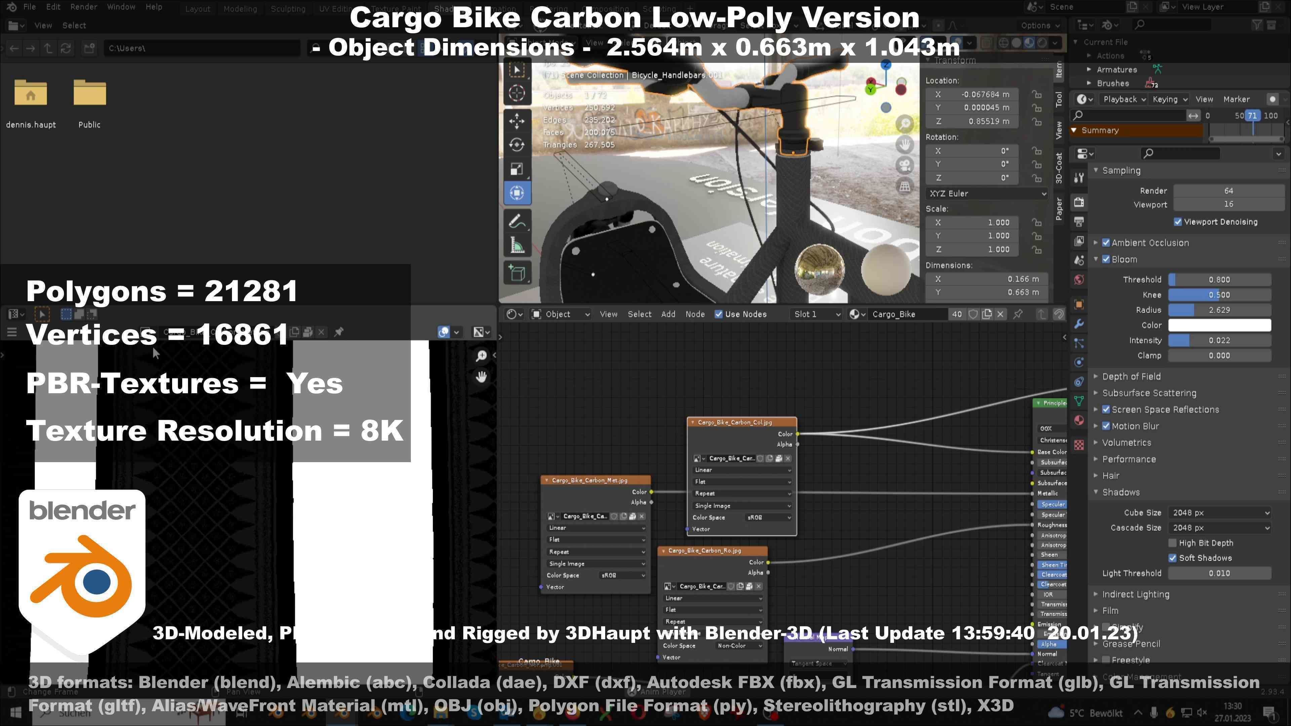
Task: Click the viewport zoom magnifier icon
Action: 905,124
